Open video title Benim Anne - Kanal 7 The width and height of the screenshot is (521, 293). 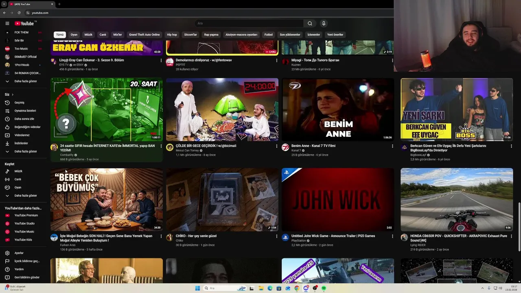click(x=313, y=146)
